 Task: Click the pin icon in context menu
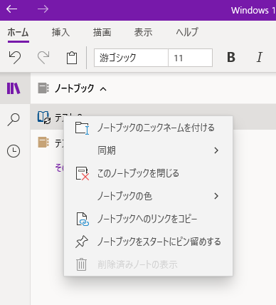click(82, 242)
